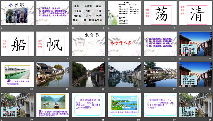Select slide 19 narrow canal boats photo

pos(17,105)
